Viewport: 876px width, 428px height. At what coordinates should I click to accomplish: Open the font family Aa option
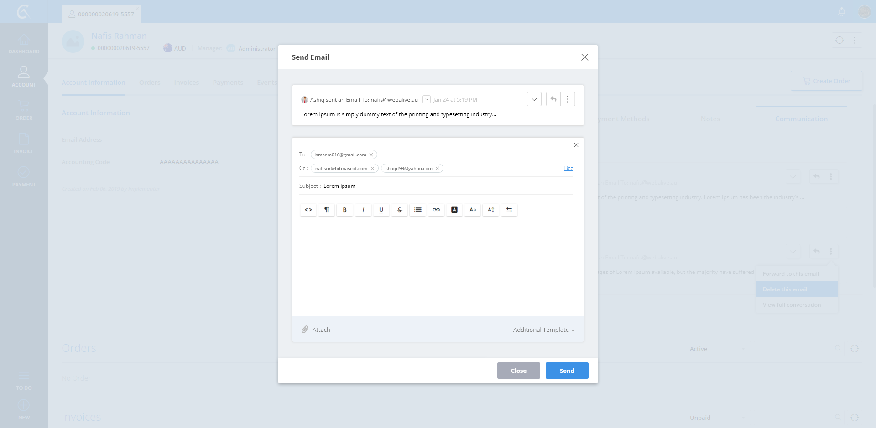point(472,210)
